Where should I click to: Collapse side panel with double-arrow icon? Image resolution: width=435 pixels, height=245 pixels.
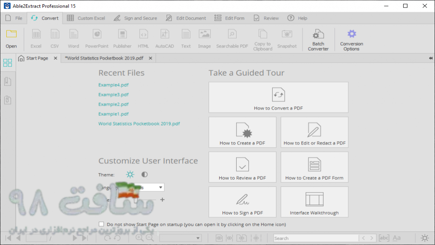(431, 58)
